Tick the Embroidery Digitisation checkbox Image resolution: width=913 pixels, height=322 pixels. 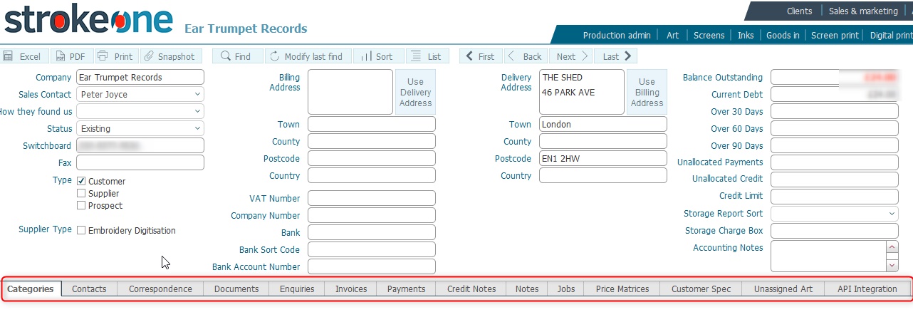pos(81,231)
